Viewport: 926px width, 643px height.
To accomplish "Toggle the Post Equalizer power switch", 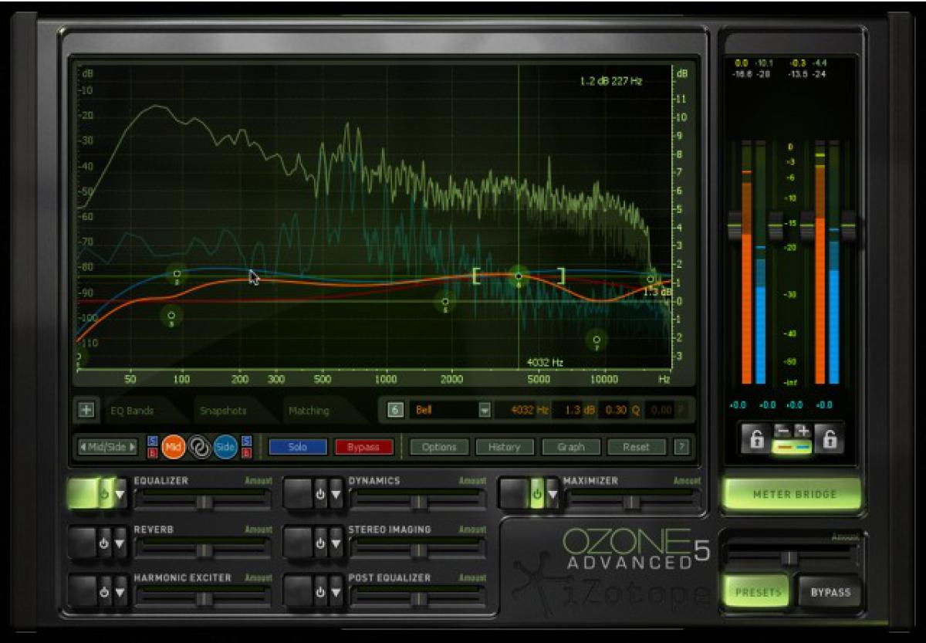I will click(x=320, y=592).
